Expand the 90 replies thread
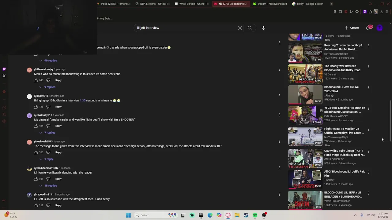Viewport: 392px width, 220px height. click(x=48, y=61)
